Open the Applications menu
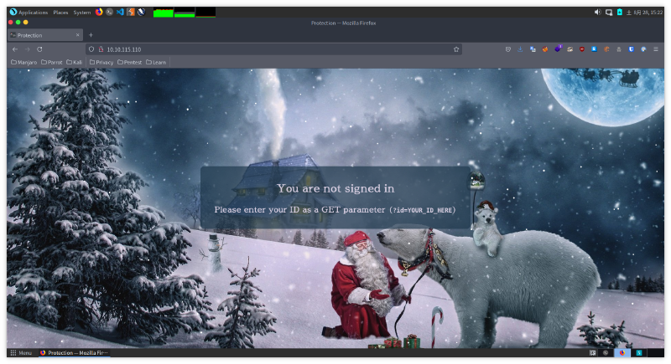This screenshot has width=671, height=364. click(29, 13)
